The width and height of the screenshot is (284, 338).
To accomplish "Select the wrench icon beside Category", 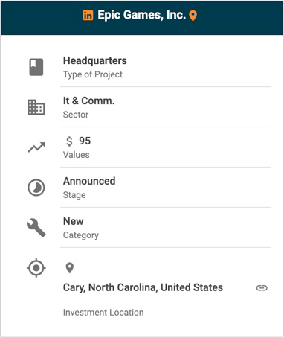I will click(x=36, y=228).
